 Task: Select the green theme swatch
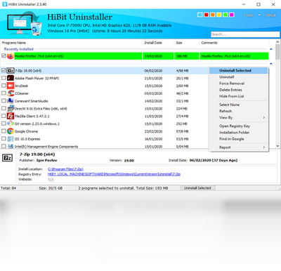pyautogui.click(x=226, y=15)
